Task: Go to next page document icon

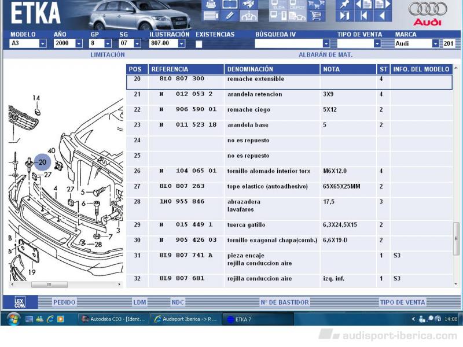Action: click(x=383, y=4)
